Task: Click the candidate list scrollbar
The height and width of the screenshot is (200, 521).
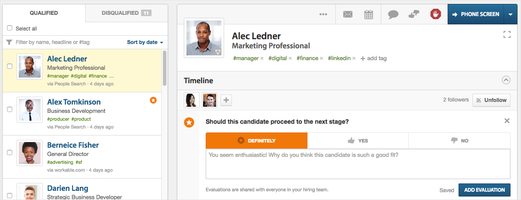Action: (x=165, y=68)
